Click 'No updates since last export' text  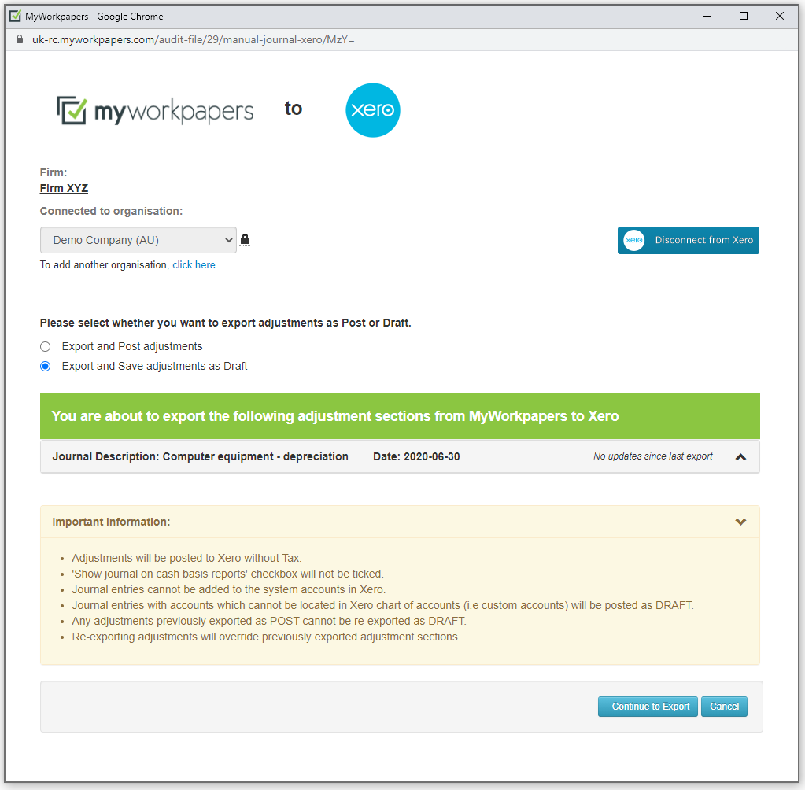pos(652,456)
